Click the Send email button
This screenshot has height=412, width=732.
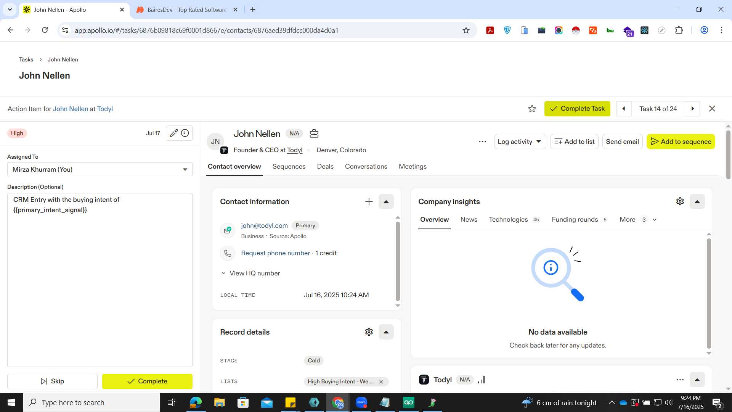pyautogui.click(x=622, y=142)
